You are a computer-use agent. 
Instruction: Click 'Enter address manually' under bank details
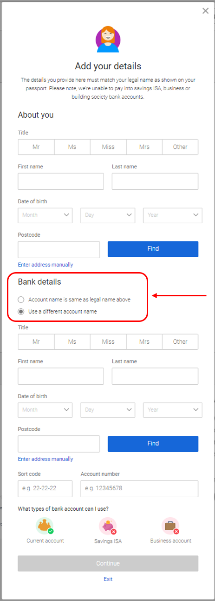pyautogui.click(x=46, y=459)
